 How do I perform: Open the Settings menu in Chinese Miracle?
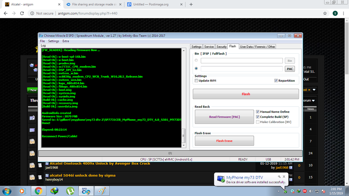[x=53, y=41]
